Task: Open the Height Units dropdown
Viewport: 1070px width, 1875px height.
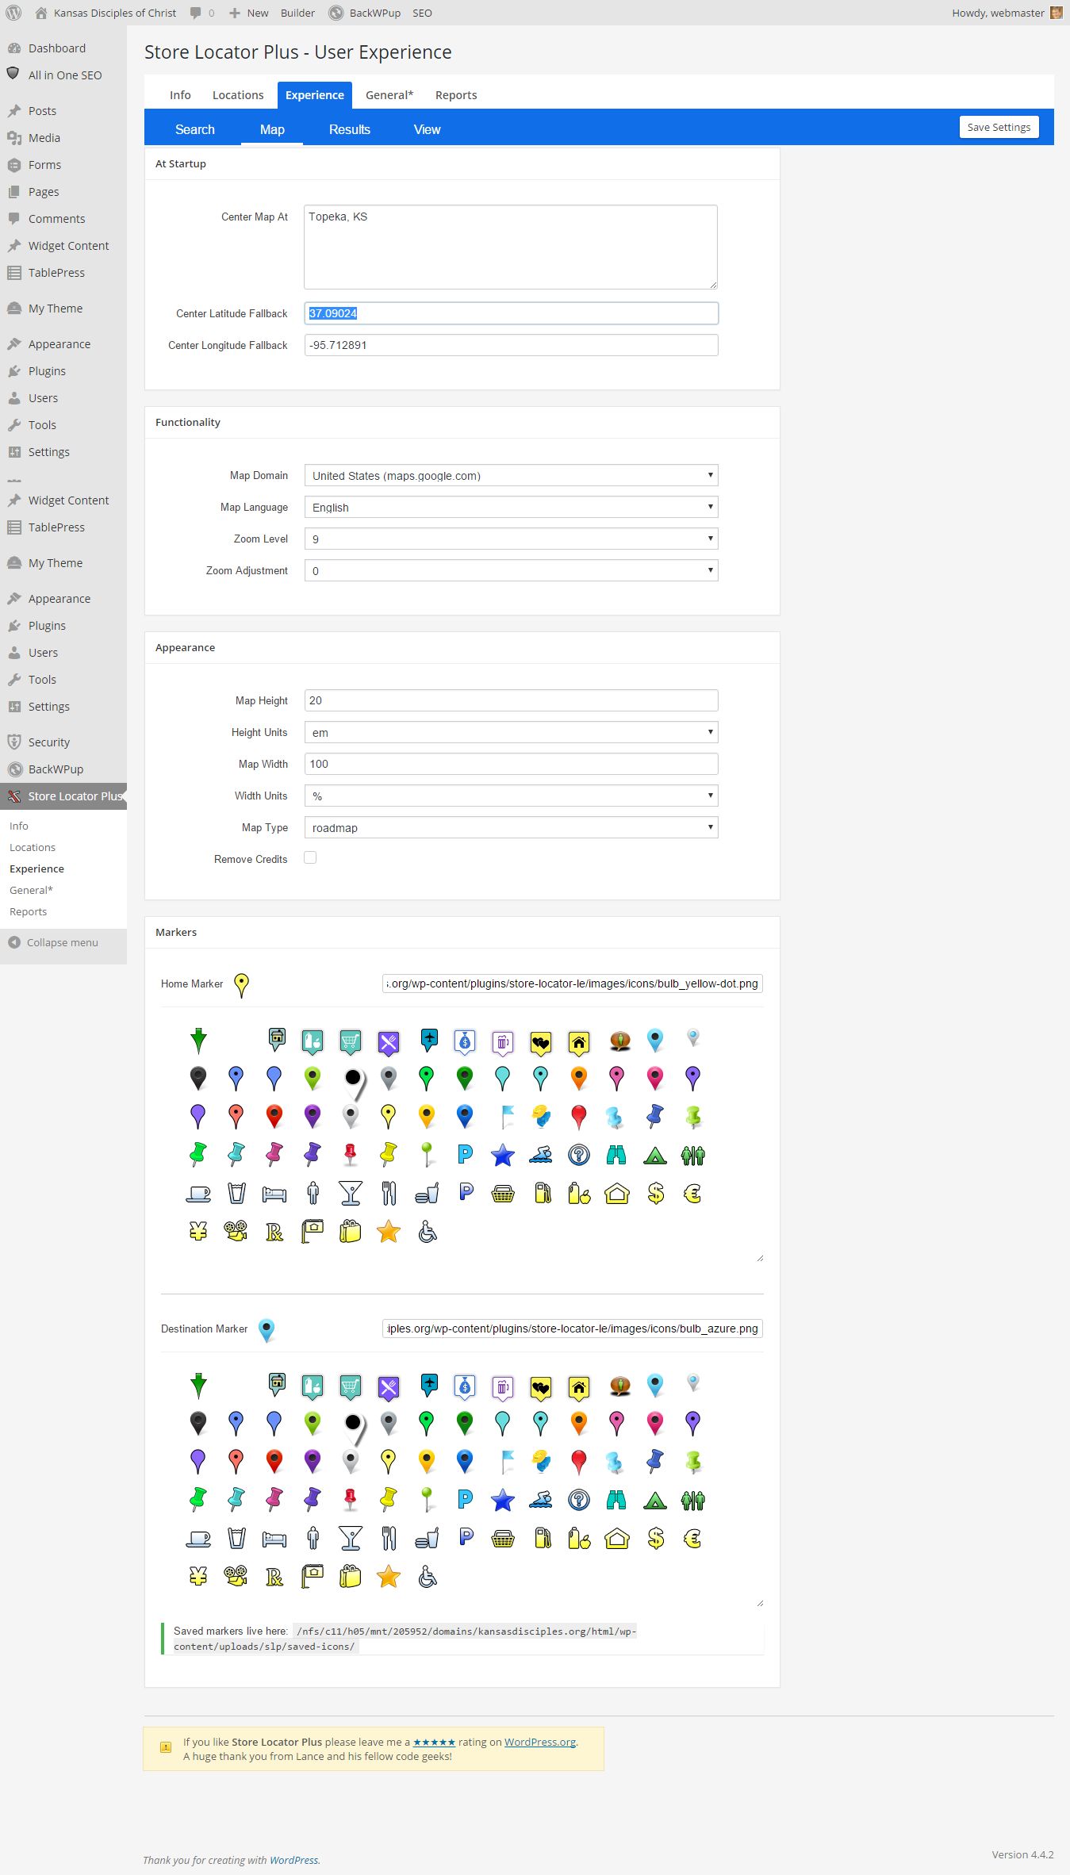Action: click(x=511, y=732)
